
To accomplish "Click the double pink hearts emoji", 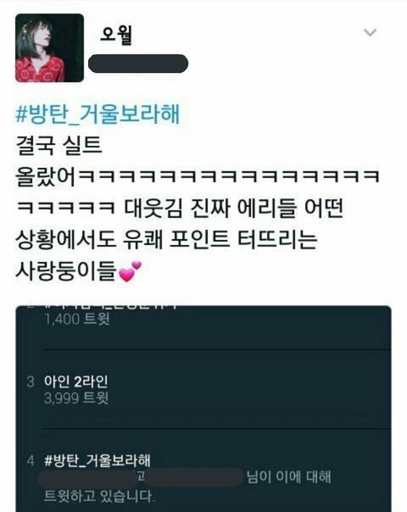I will [130, 271].
